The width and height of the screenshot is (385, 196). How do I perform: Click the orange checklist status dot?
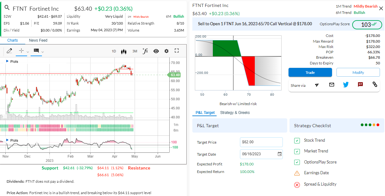[x=374, y=125]
